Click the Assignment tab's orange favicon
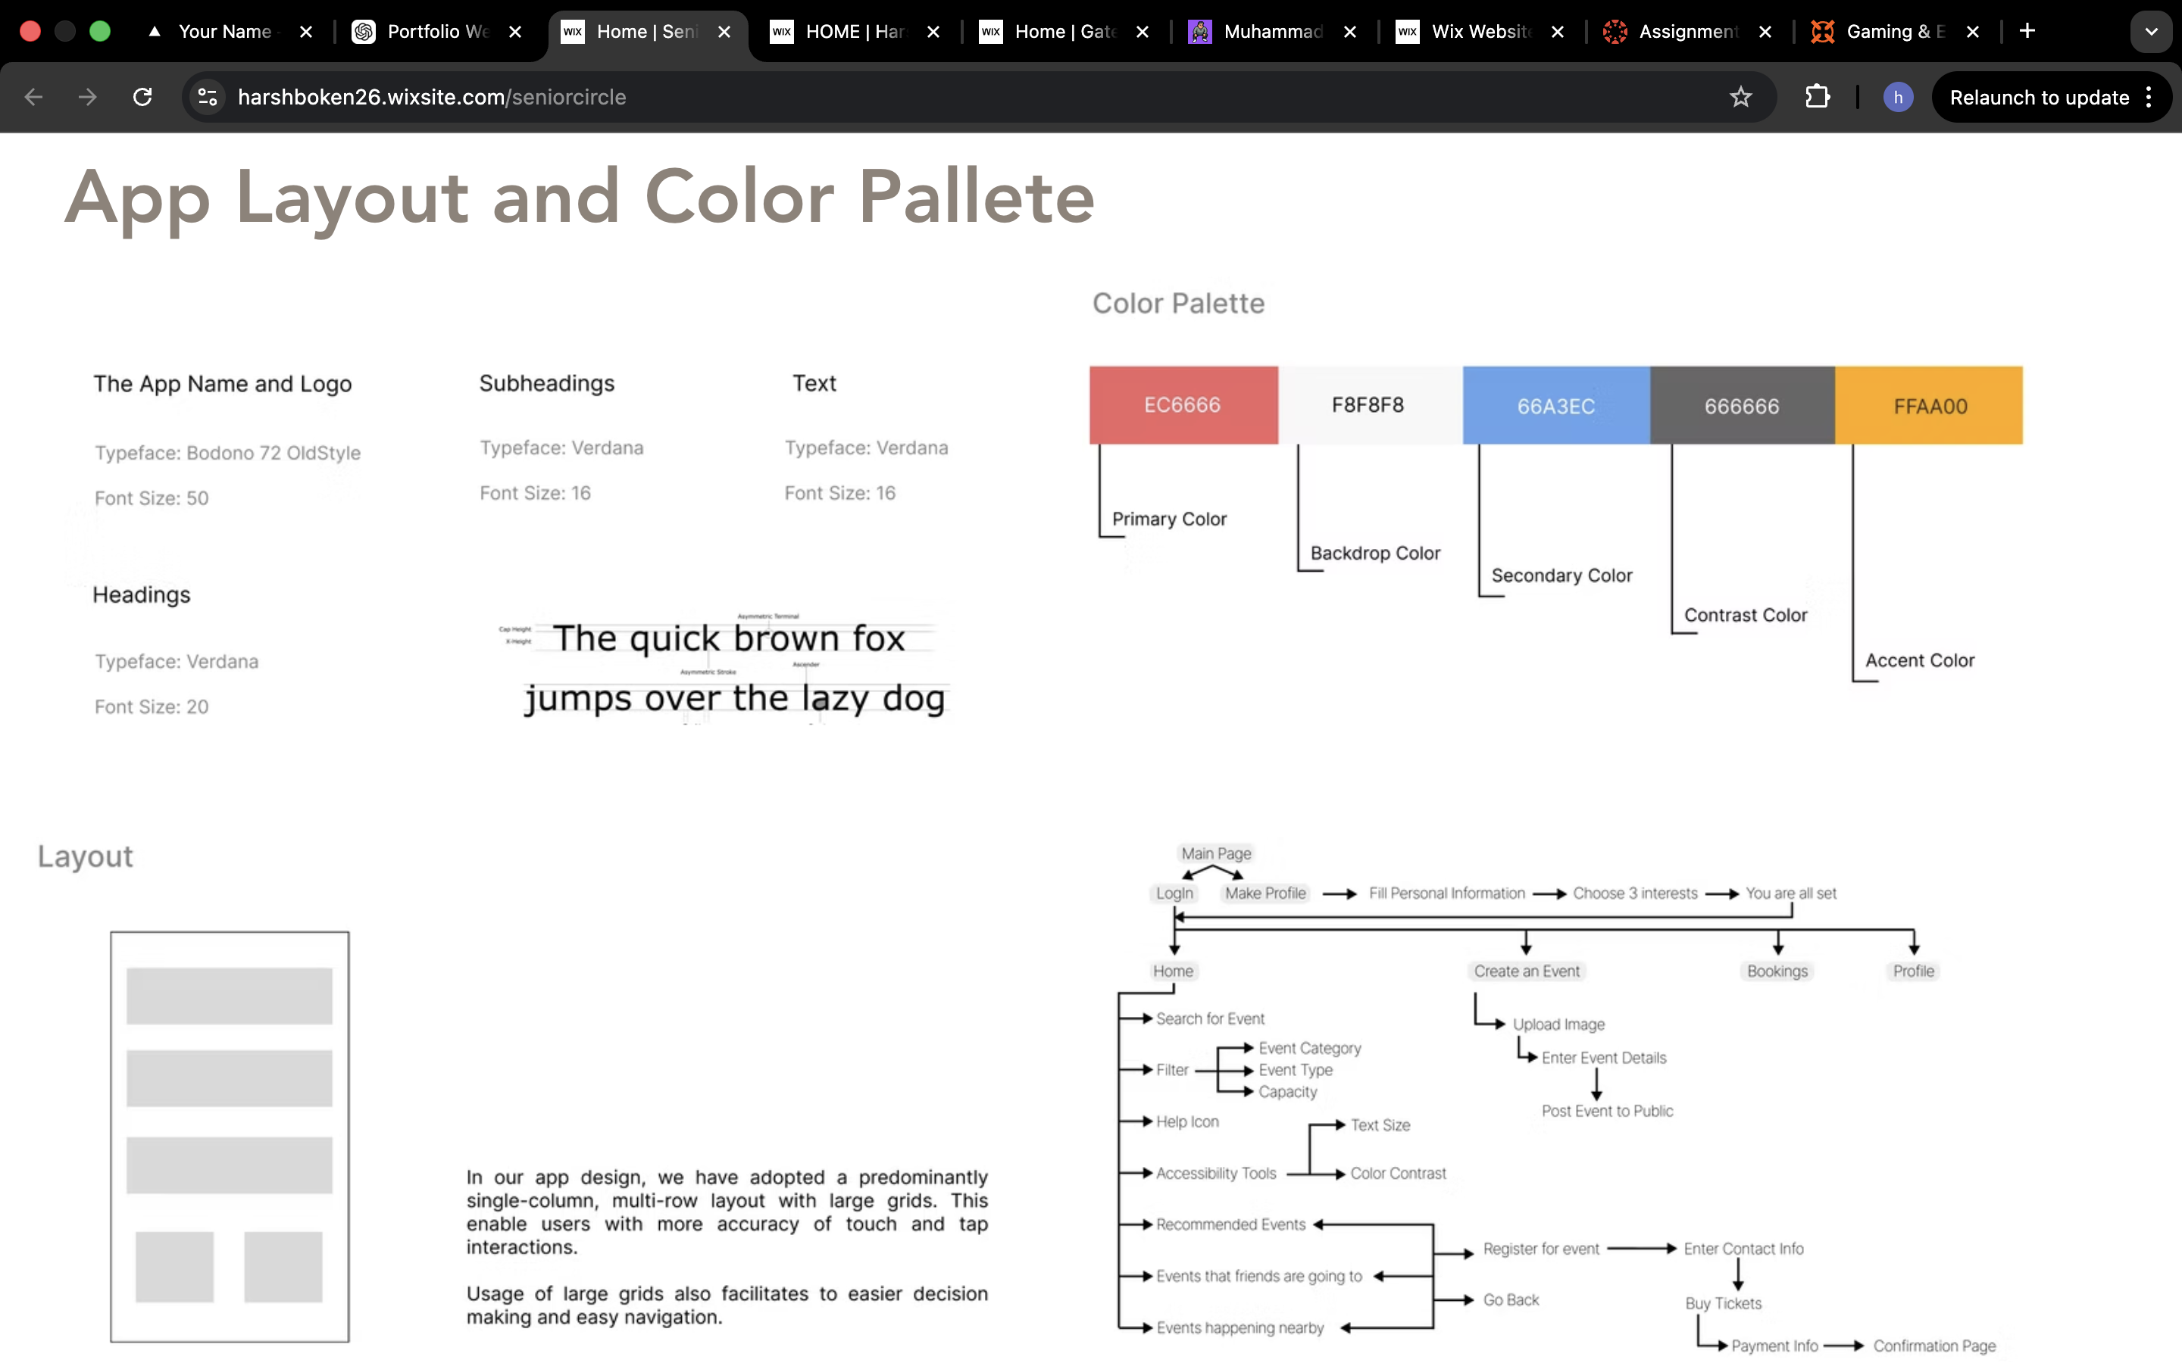This screenshot has height=1363, width=2182. 1614,32
